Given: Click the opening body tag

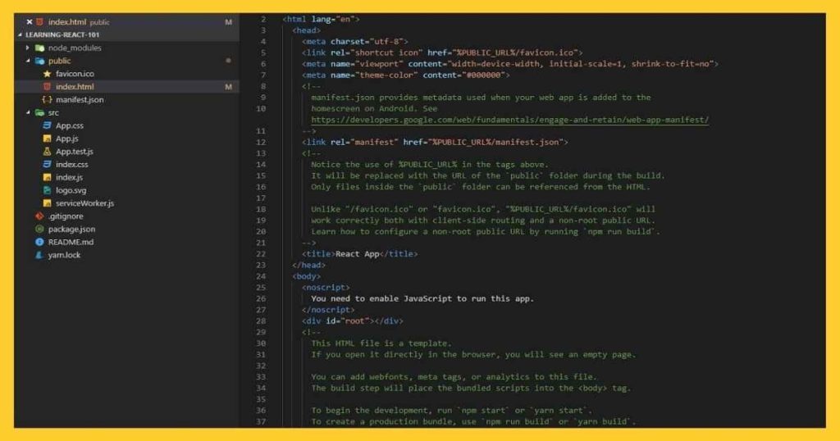Looking at the screenshot, I should pyautogui.click(x=307, y=276).
